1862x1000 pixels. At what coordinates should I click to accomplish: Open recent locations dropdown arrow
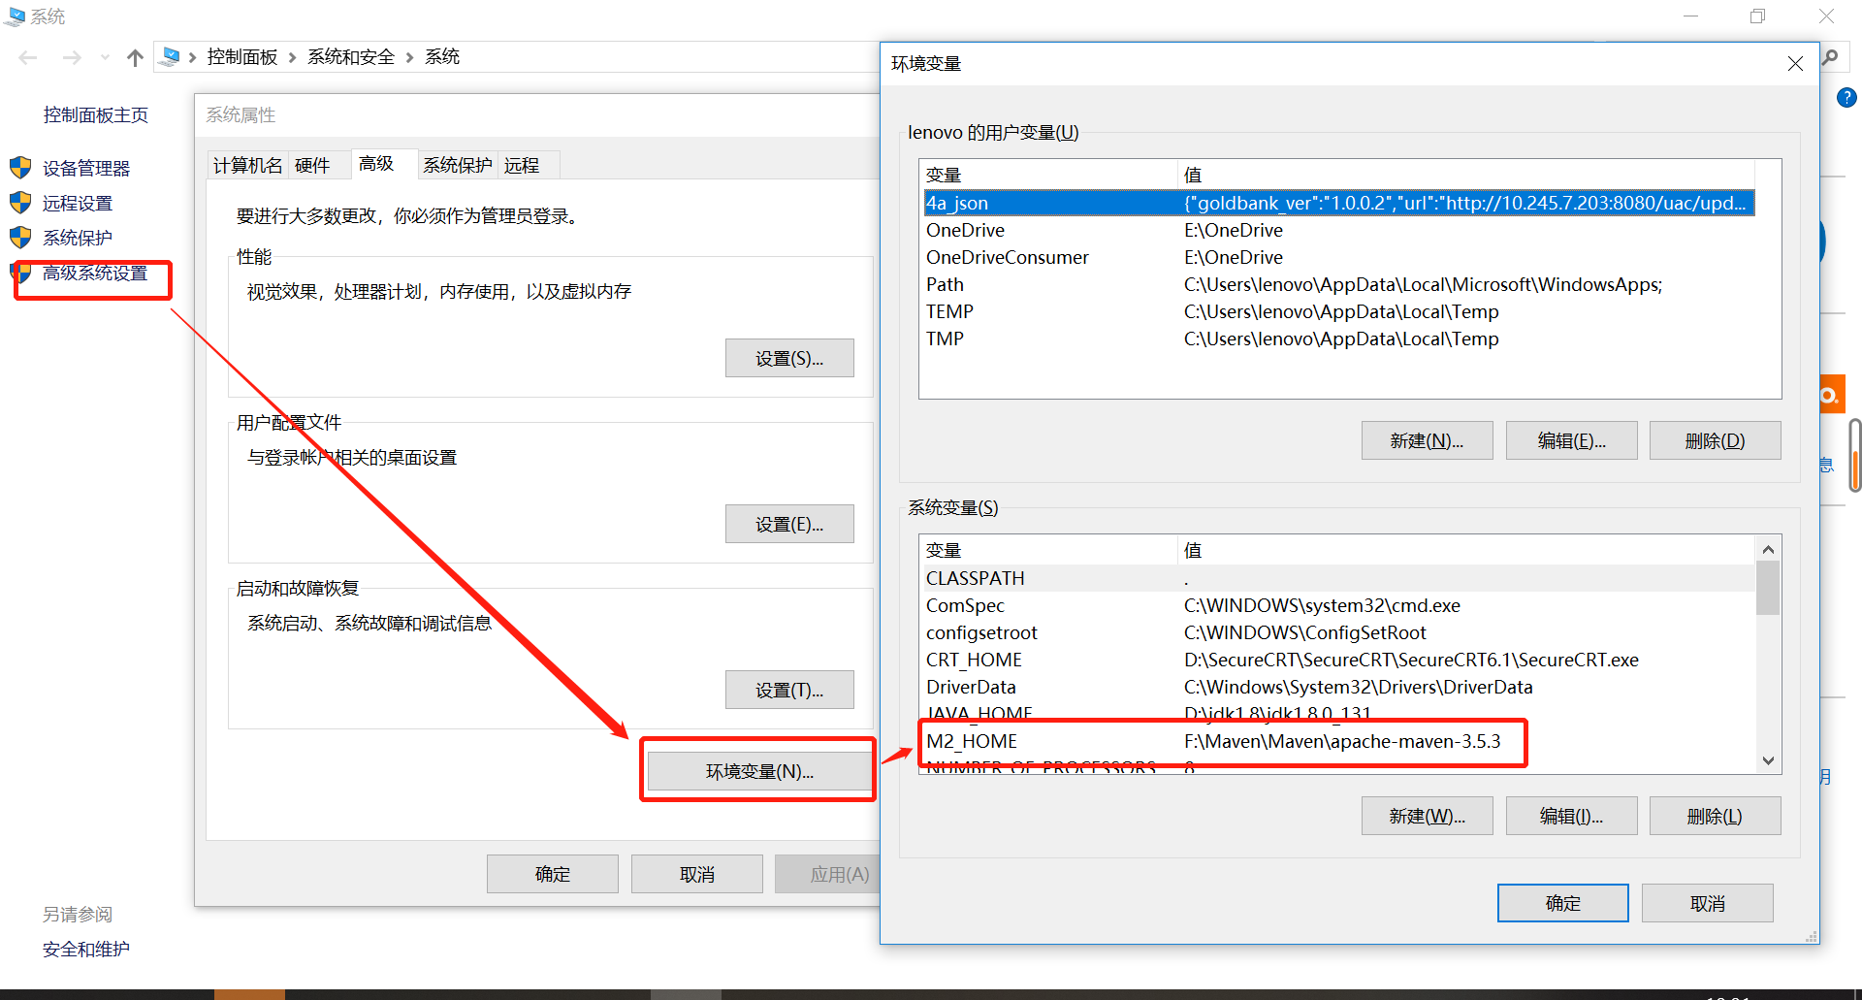coord(105,58)
